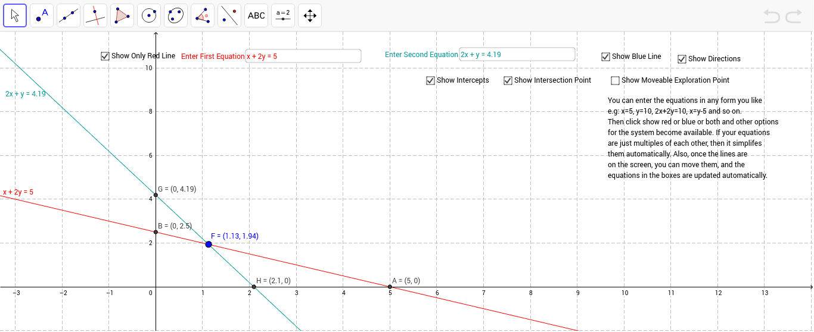The width and height of the screenshot is (814, 332).
Task: Click the Enter Second Equation caption
Action: point(421,55)
